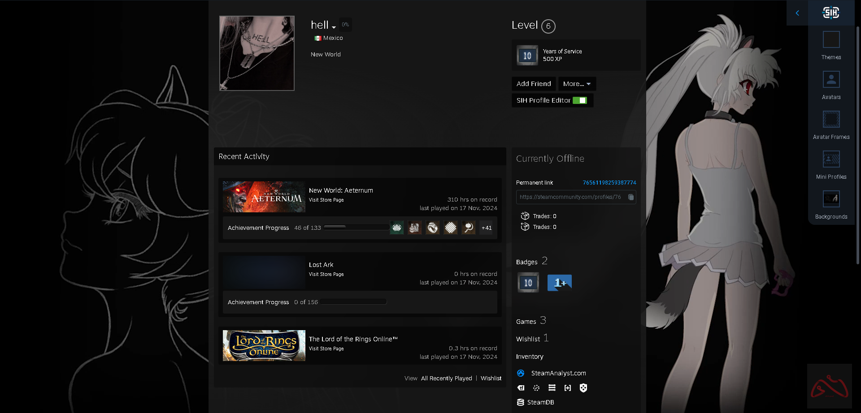This screenshot has height=413, width=861.
Task: Click New World achievement progress bar
Action: 356,228
